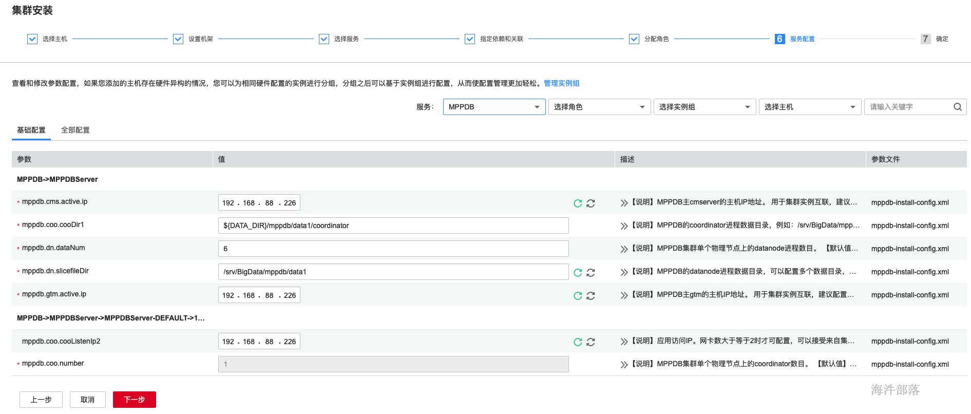Expand description for mppdb.coo.cooListenIp2
The image size is (971, 414).
point(624,342)
